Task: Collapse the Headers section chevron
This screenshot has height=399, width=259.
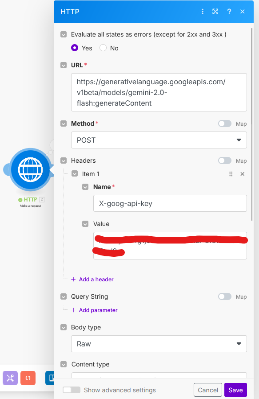Action: point(64,160)
